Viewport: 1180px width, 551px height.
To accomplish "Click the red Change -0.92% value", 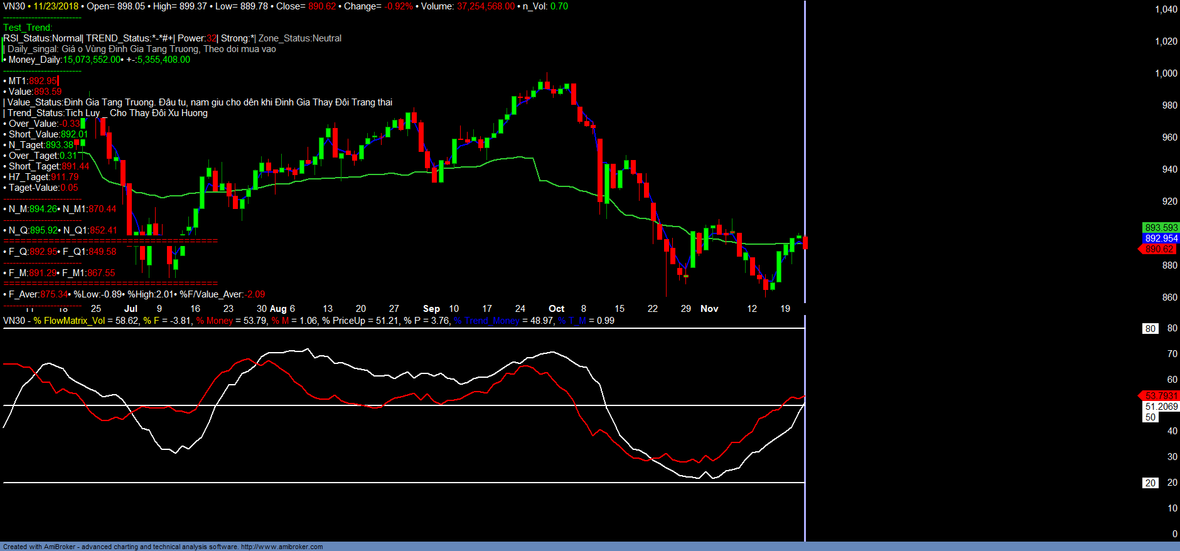I will coord(399,6).
